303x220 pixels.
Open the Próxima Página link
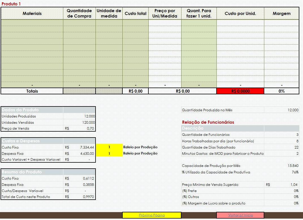coord(152,215)
